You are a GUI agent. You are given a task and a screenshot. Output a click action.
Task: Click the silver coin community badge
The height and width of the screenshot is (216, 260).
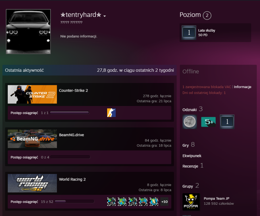point(190,122)
